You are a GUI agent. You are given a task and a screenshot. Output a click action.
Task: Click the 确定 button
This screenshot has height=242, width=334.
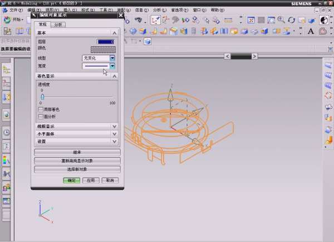71,181
